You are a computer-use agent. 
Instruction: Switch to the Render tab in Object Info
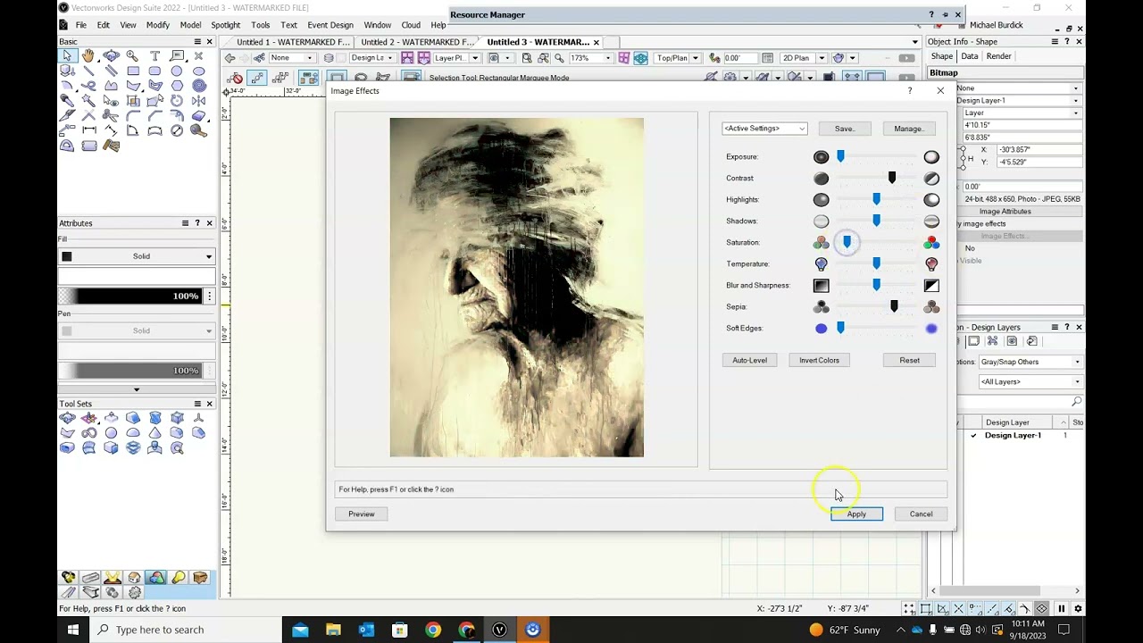pyautogui.click(x=998, y=56)
